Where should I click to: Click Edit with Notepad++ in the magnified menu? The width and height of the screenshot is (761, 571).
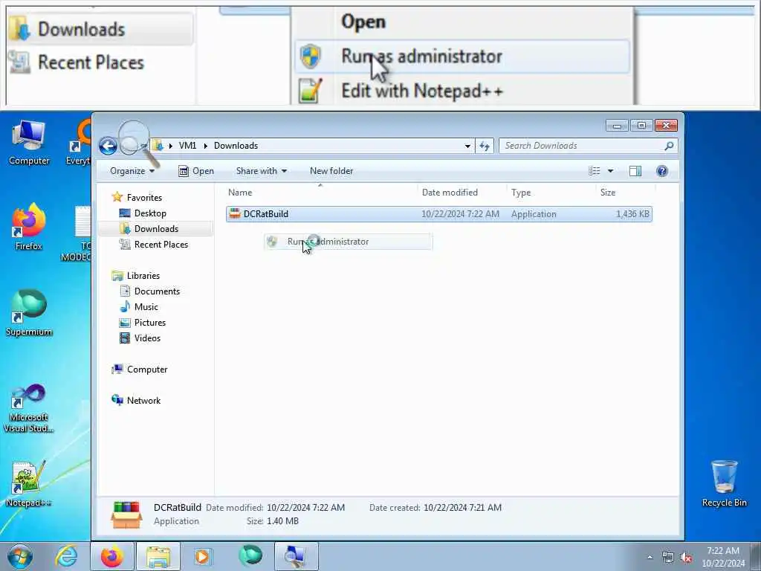[x=422, y=91]
